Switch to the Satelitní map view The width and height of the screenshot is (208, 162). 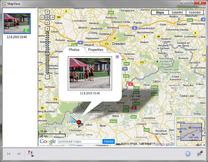tap(177, 13)
